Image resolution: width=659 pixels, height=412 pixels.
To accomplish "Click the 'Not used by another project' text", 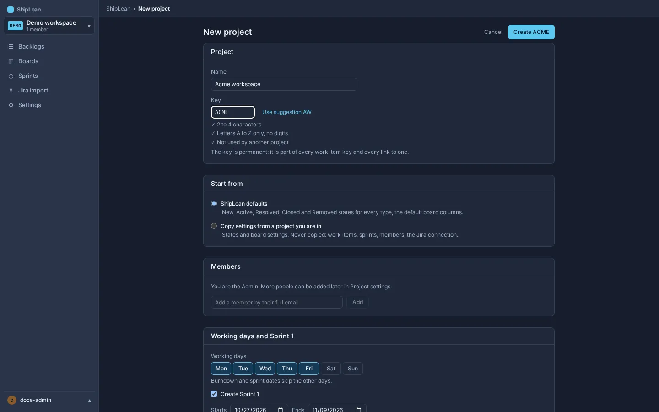I will pyautogui.click(x=253, y=142).
